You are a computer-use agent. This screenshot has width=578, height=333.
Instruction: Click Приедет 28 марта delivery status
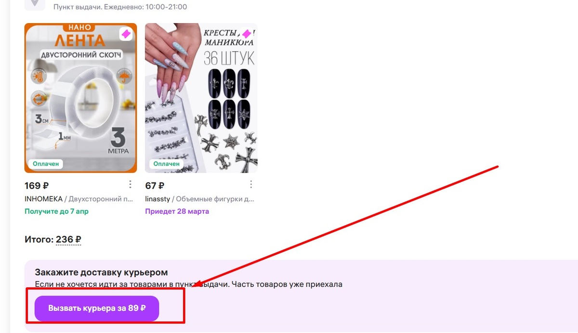177,211
